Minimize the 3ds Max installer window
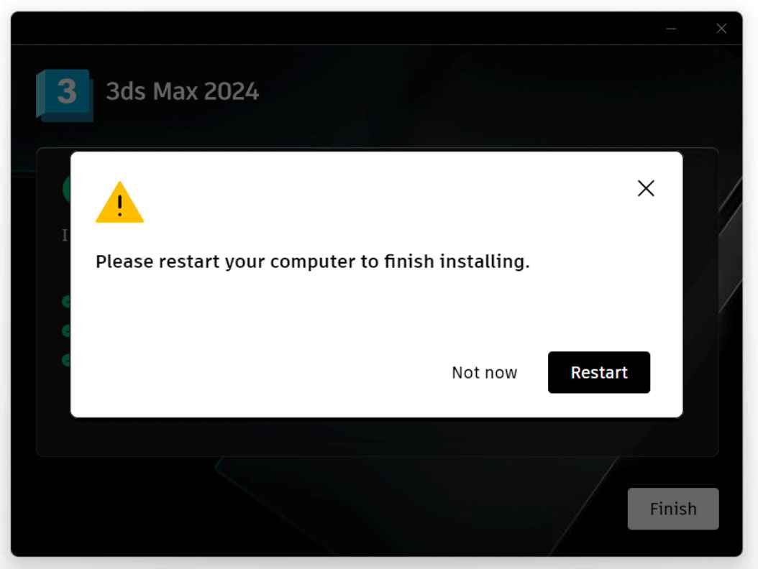758x569 pixels. [x=671, y=29]
